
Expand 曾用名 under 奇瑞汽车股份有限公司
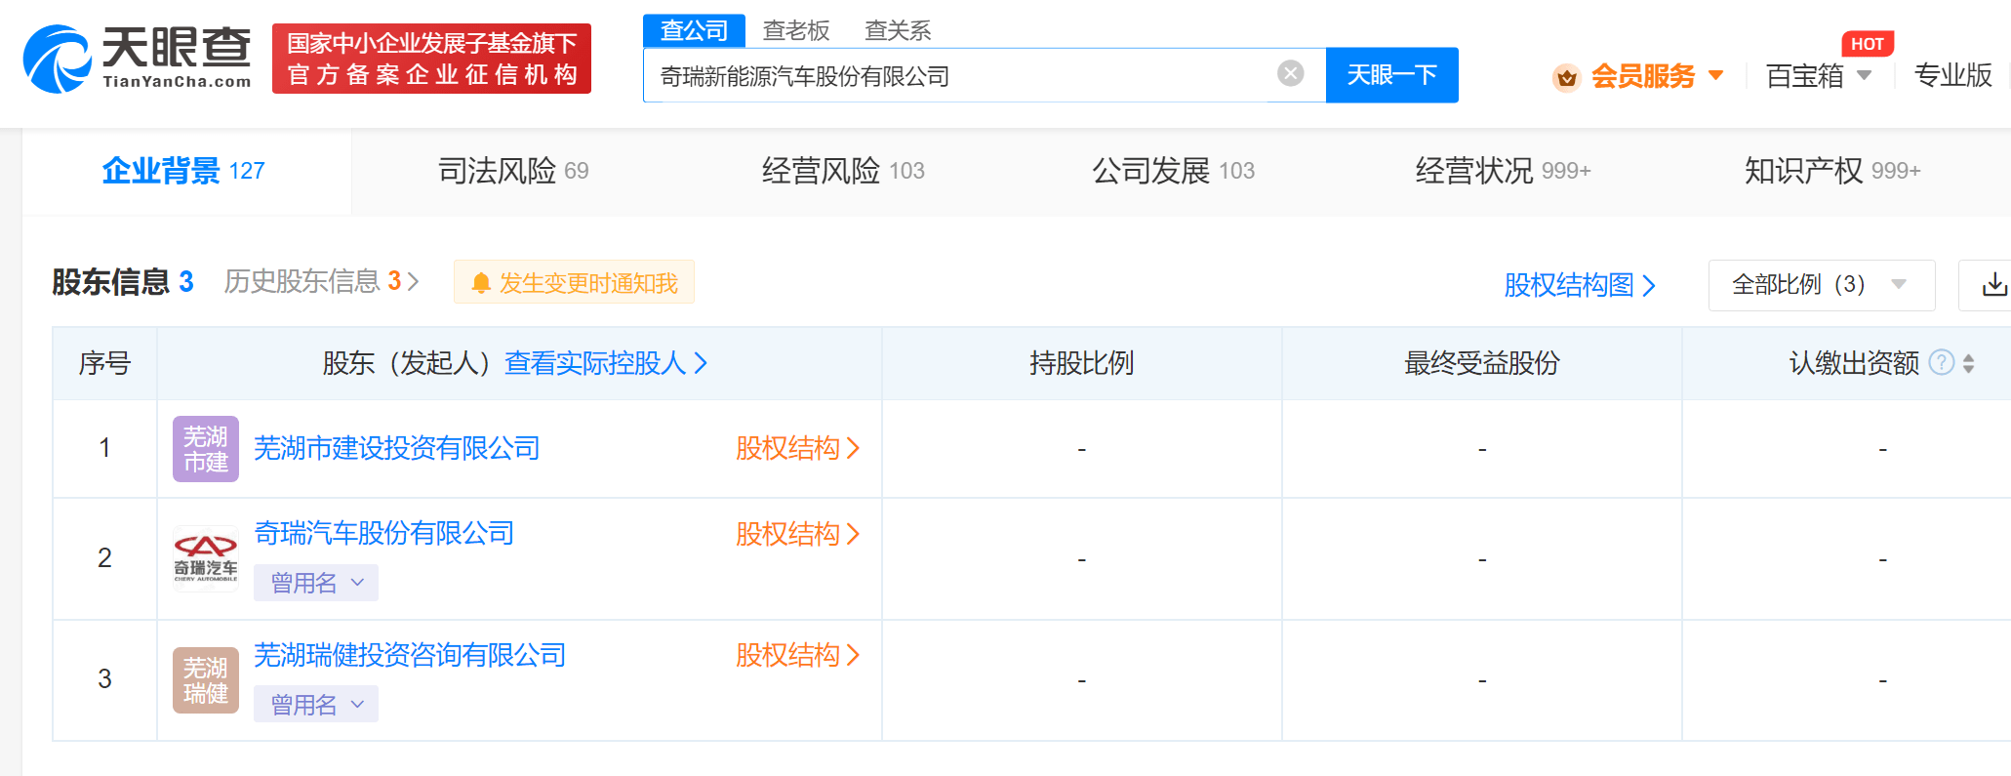pos(316,583)
